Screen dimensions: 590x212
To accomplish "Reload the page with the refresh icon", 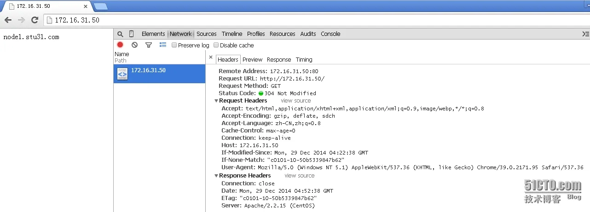I will pyautogui.click(x=35, y=20).
